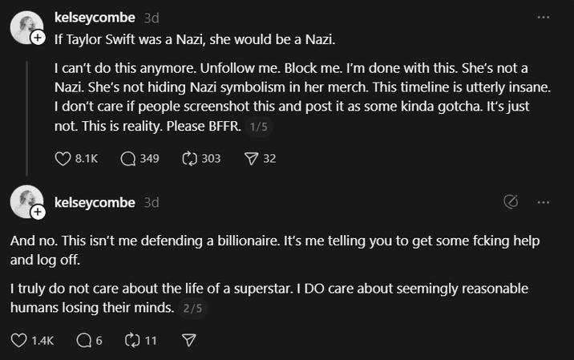Image resolution: width=574 pixels, height=360 pixels.
Task: Click the edited/mute circle icon on second post
Action: tap(510, 202)
